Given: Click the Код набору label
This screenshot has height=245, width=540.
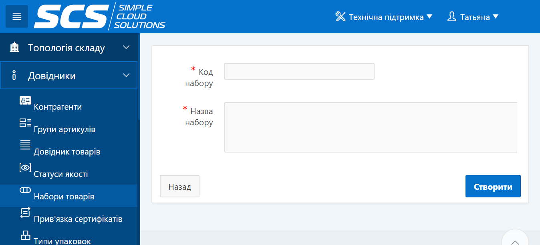Looking at the screenshot, I should [199, 78].
